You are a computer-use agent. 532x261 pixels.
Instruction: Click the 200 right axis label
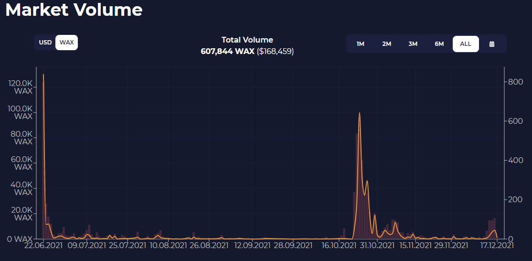click(x=515, y=199)
